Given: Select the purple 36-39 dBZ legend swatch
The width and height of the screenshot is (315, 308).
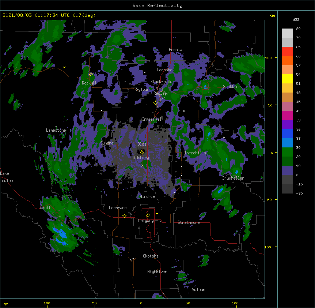Looking at the screenshot, I should [287, 125].
